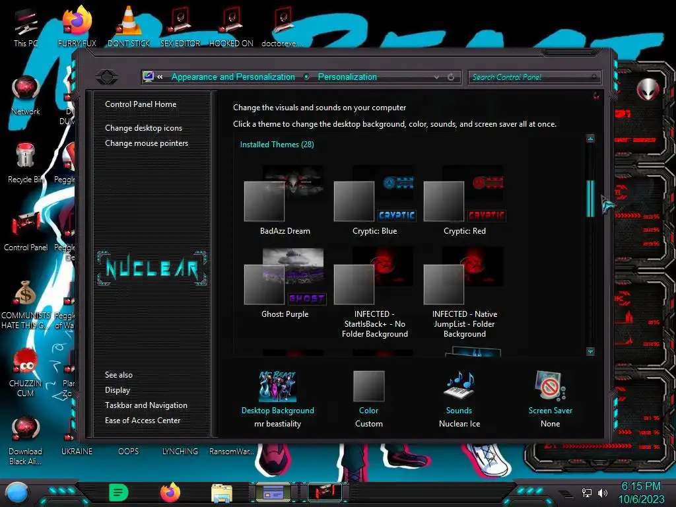Screen dimensions: 676x507
Task: Open Screen Saver settings
Action: click(550, 399)
